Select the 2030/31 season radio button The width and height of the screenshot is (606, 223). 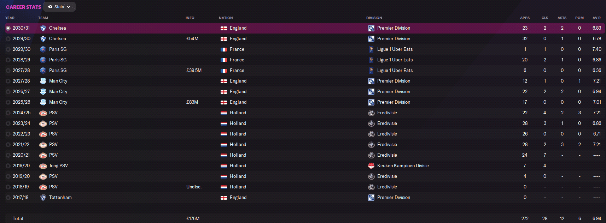(x=8, y=28)
